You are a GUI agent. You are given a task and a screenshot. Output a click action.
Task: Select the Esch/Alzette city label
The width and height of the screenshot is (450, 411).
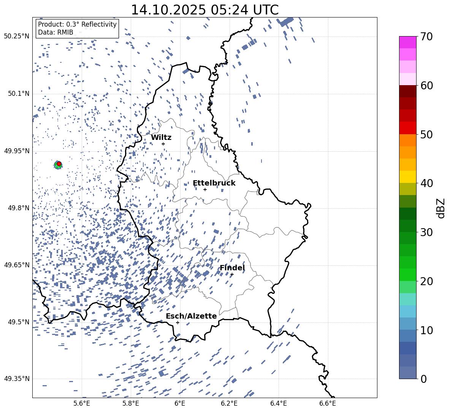[x=191, y=316]
